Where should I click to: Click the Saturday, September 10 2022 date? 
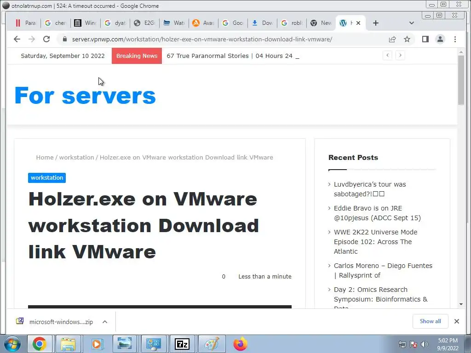[63, 56]
